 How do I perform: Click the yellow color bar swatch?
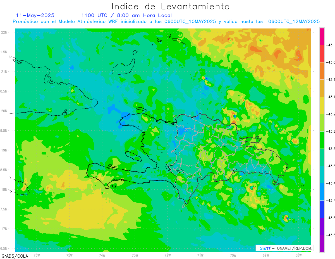click(x=322, y=105)
